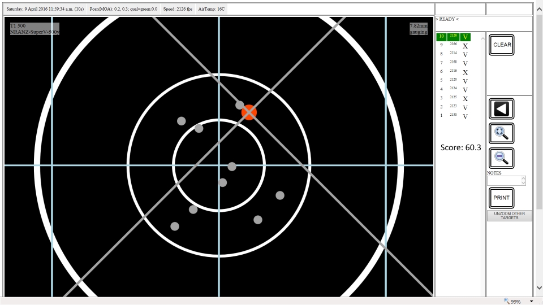The width and height of the screenshot is (543, 305).
Task: Focus the NOTES text field
Action: 504,181
